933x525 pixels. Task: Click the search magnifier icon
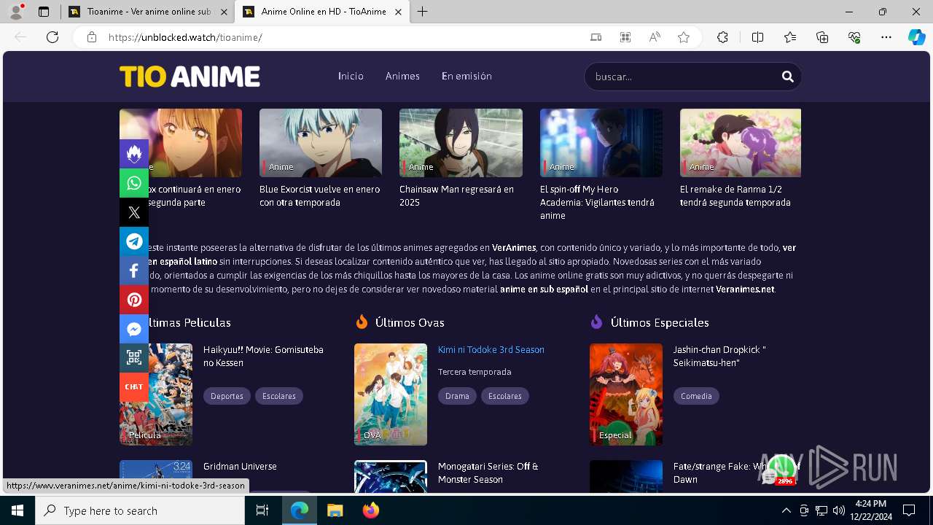tap(787, 77)
